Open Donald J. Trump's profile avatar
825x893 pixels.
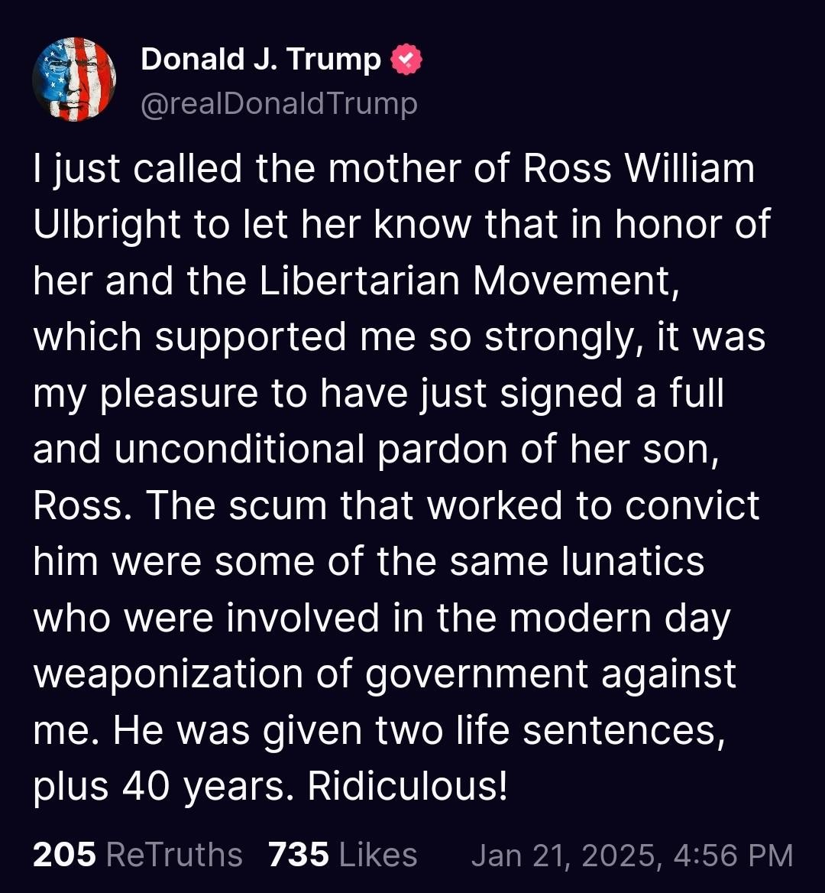(x=75, y=80)
